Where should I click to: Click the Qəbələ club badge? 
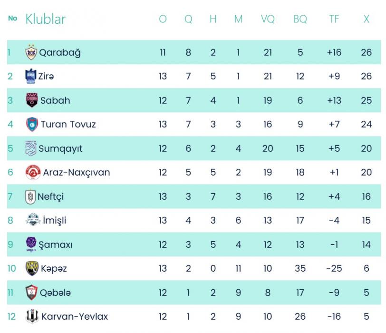point(32,293)
